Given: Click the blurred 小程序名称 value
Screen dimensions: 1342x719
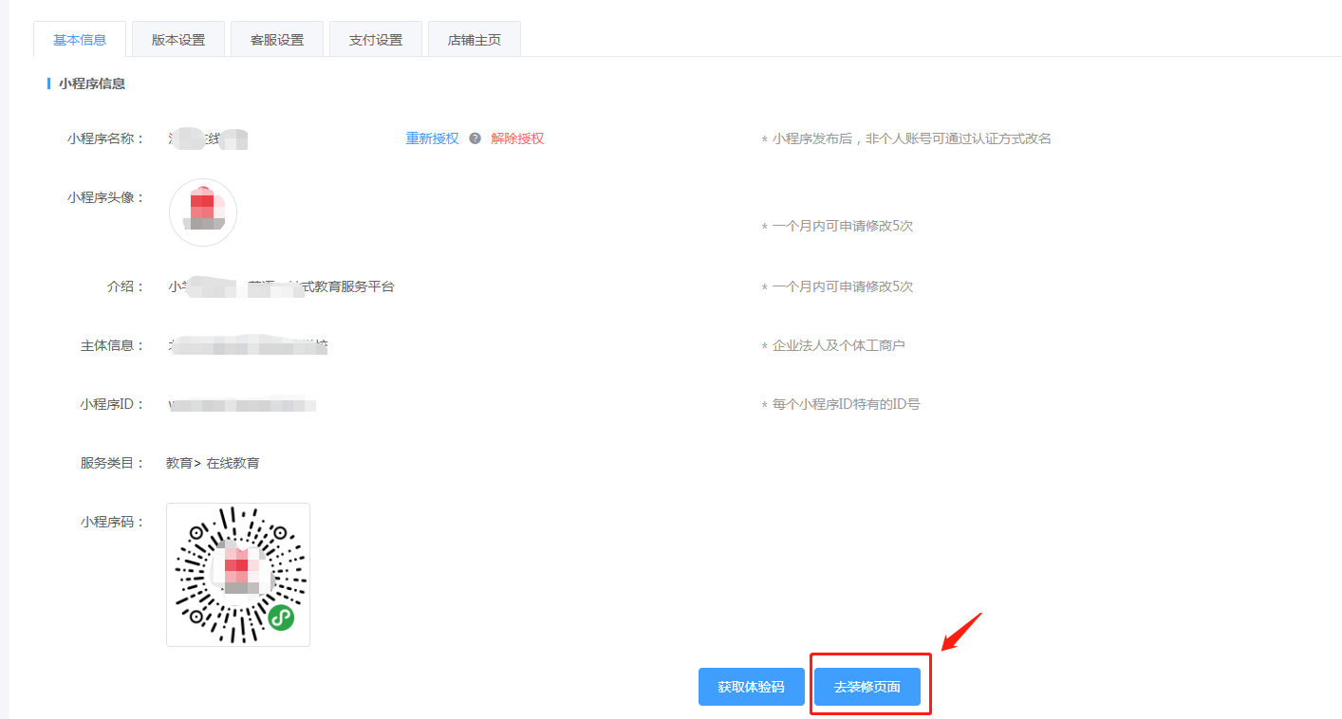Looking at the screenshot, I should pos(208,138).
